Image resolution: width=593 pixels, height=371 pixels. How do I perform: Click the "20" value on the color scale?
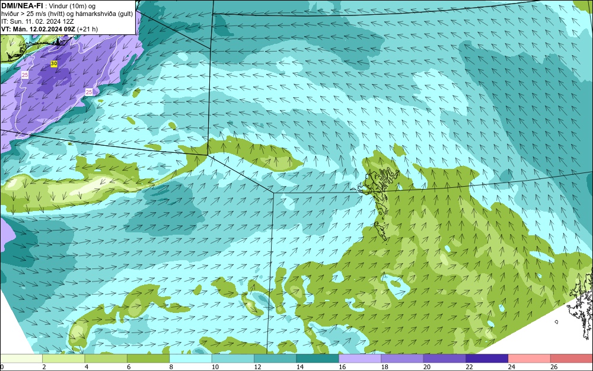tap(427, 367)
